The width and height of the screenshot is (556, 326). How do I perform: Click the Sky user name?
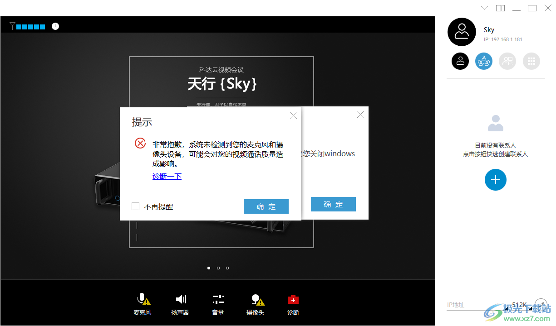click(489, 30)
